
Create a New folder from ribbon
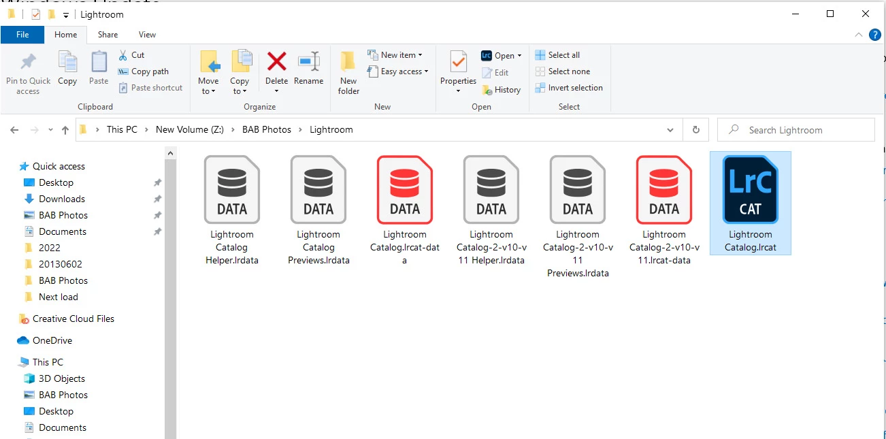tap(348, 73)
